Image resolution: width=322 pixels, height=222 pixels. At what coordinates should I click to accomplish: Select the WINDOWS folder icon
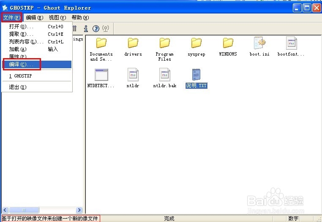click(x=228, y=43)
